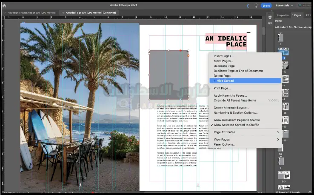Choose Duplicate Page from context menu
314x195 pixels.
[224, 66]
